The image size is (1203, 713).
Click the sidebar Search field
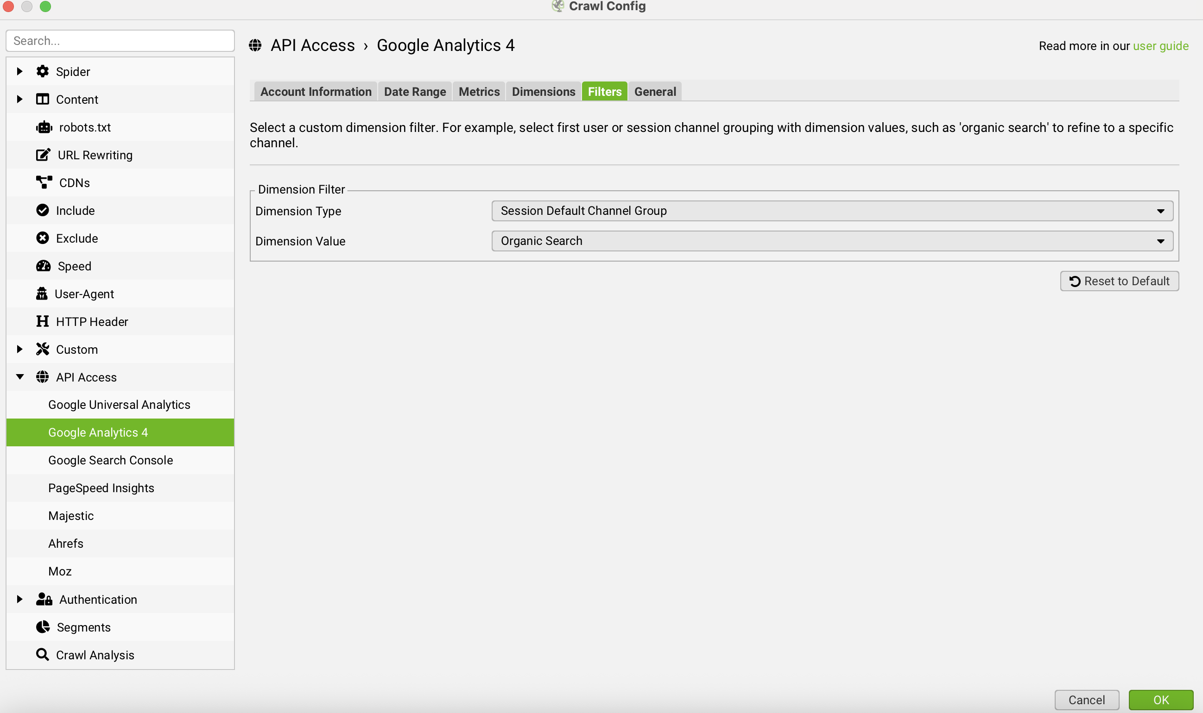point(120,41)
